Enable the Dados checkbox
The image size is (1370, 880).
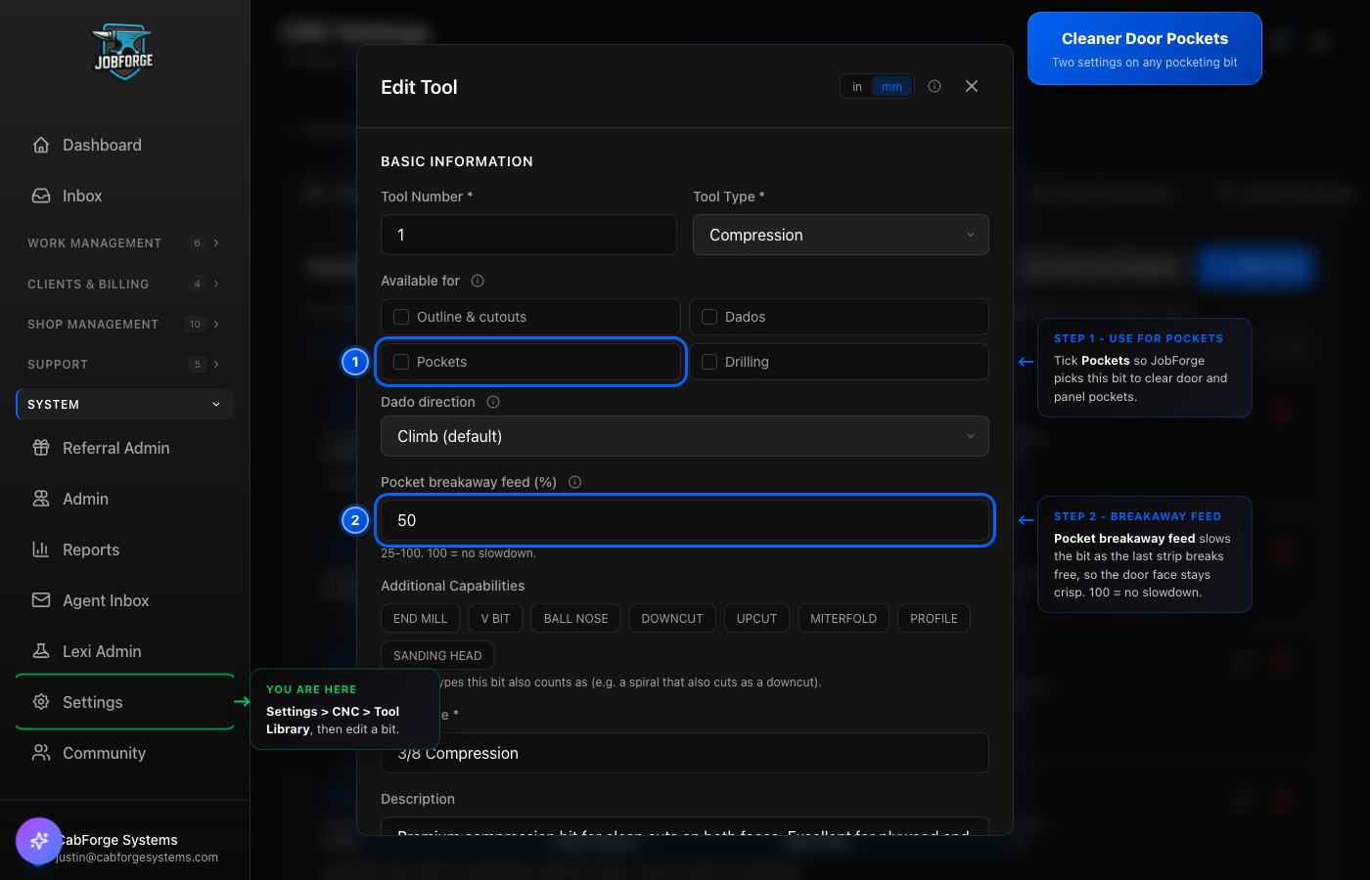coord(709,317)
